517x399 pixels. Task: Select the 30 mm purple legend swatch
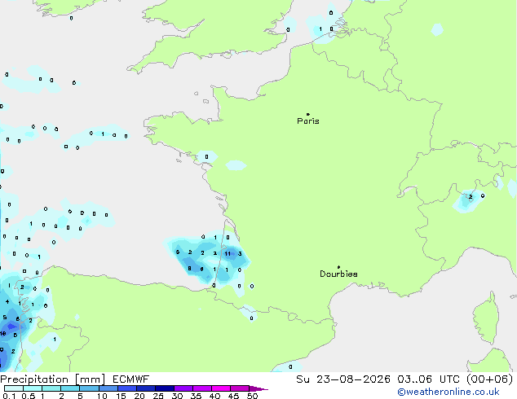click(x=183, y=388)
